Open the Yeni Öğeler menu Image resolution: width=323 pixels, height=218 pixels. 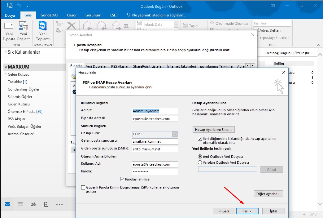23,31
